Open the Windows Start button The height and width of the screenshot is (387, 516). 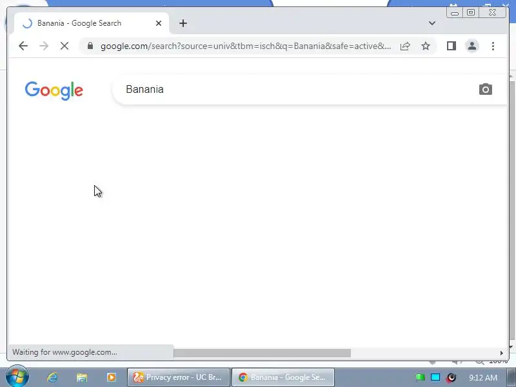click(x=17, y=377)
